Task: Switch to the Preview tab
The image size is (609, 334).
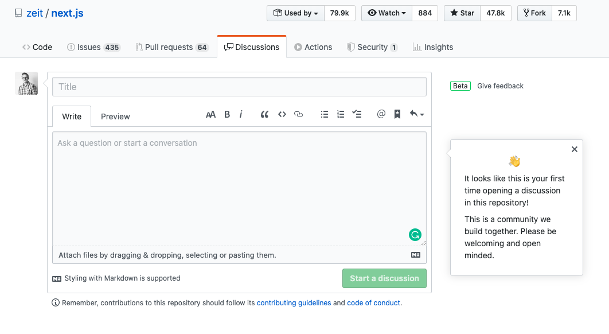Action: click(x=115, y=116)
